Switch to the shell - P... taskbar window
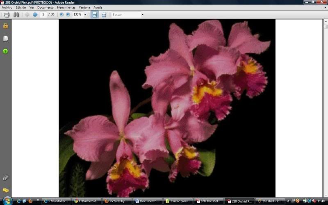This screenshot has height=205, width=328. point(270,201)
